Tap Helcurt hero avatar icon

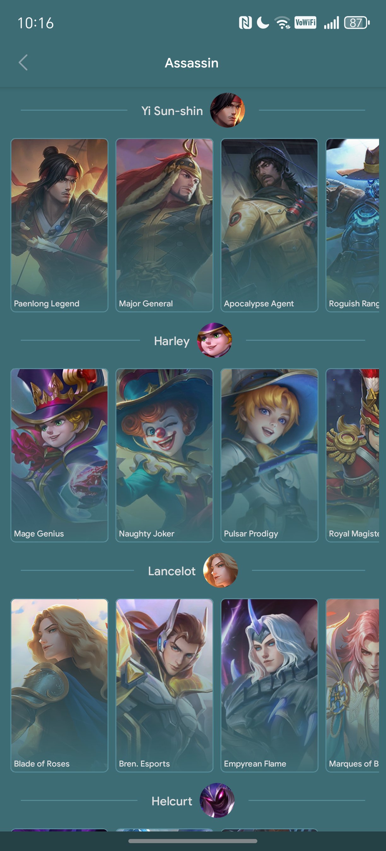click(x=217, y=800)
